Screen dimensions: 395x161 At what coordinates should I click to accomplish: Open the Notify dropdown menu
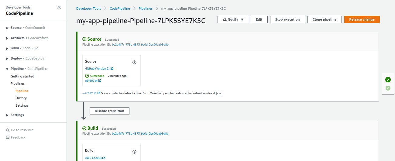(233, 19)
